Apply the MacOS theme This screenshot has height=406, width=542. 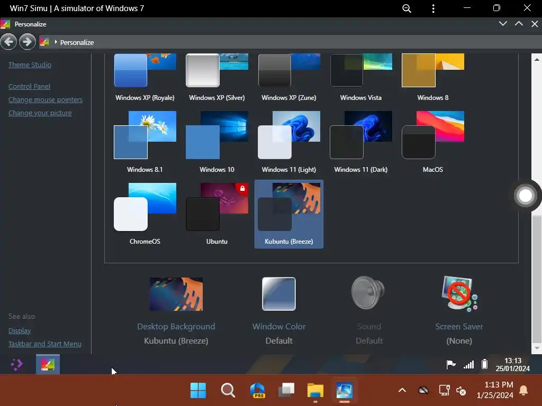pos(433,142)
